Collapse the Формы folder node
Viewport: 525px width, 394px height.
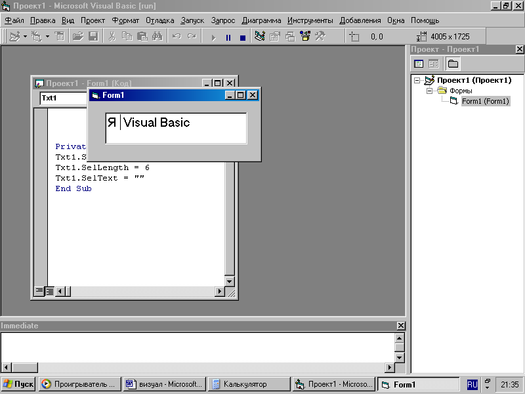click(429, 91)
